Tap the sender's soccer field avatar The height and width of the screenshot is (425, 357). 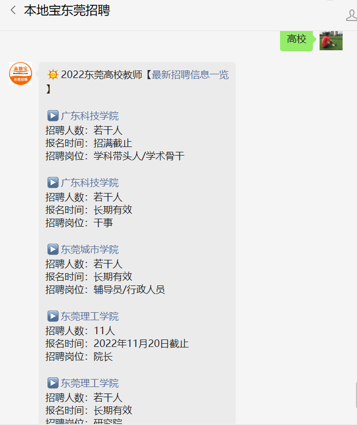(331, 41)
